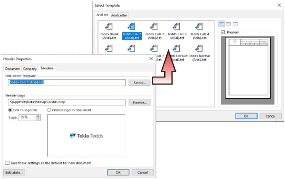Select the Tedds Normal (Arial).tet template

tap(199, 53)
